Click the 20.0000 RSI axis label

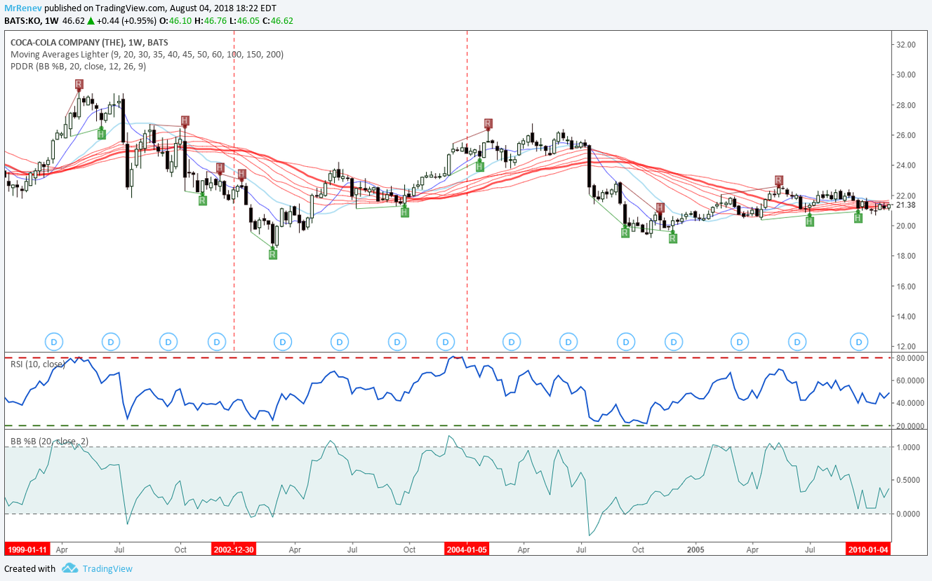[910, 426]
